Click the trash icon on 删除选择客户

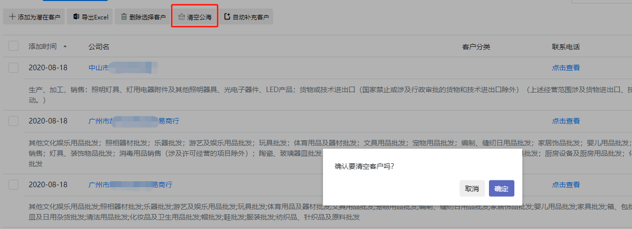[x=124, y=17]
